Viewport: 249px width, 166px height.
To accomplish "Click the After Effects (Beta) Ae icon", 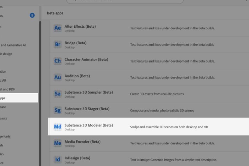I will pos(58,28).
